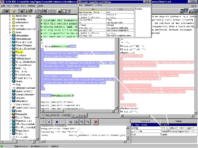Expand the login folder in tree
The width and height of the screenshot is (198, 148).
coord(9,32)
